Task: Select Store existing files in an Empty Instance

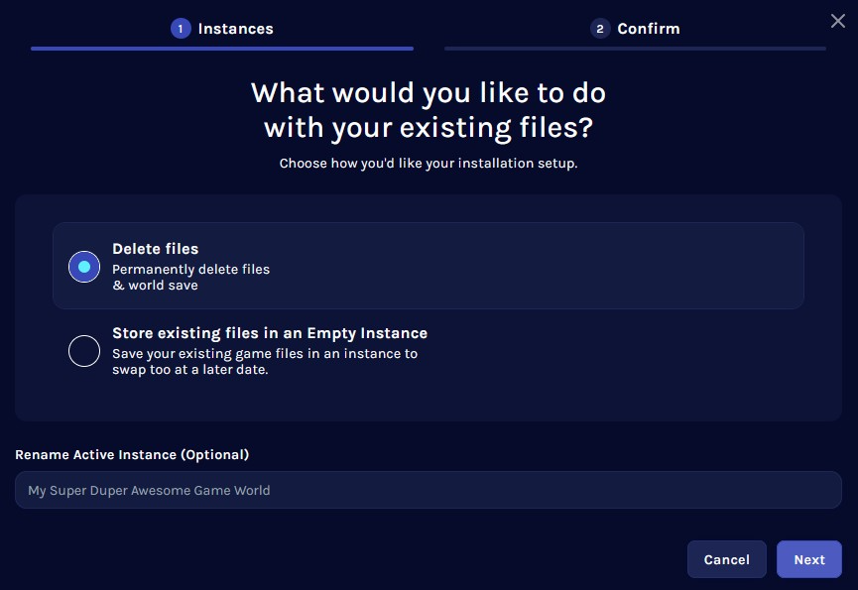Action: 84,351
